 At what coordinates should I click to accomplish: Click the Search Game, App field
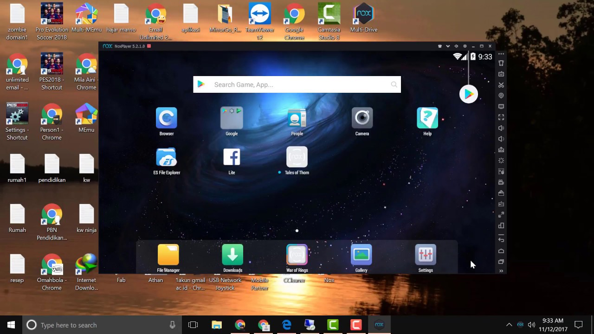297,84
